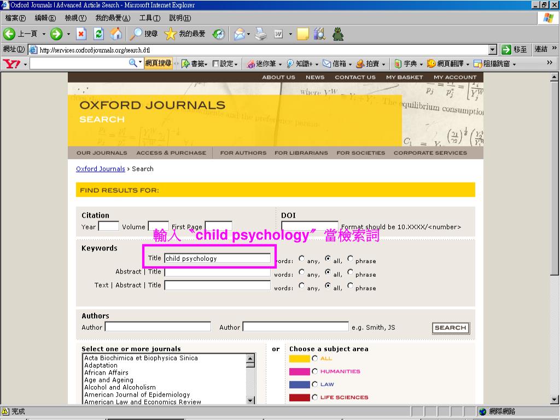Open Yahoo 字典 dictionary toolbar item
This screenshot has width=560, height=420.
tap(409, 63)
